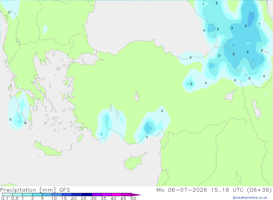Click the '35' legend scale label

(103, 198)
